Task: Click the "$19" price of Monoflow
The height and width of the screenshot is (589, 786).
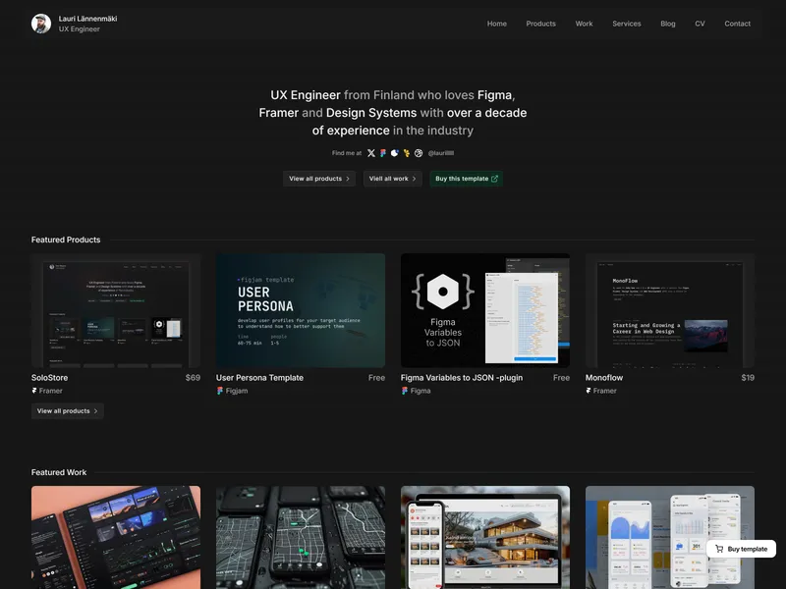Action: [x=748, y=378]
